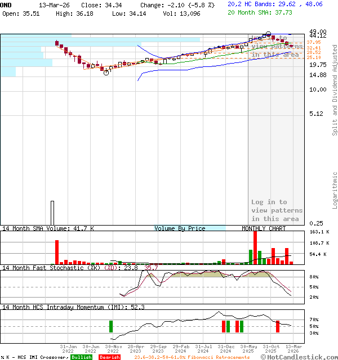This screenshot has height=360, width=338.
Task: Click the green IMI crossover bar near Nov 2022
Action: coord(111,326)
